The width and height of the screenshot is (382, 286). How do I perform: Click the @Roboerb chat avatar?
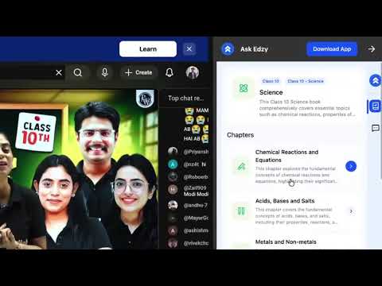[x=173, y=176]
